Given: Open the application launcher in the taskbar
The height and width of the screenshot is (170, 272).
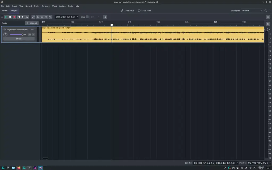Looking at the screenshot, I should (3, 168).
